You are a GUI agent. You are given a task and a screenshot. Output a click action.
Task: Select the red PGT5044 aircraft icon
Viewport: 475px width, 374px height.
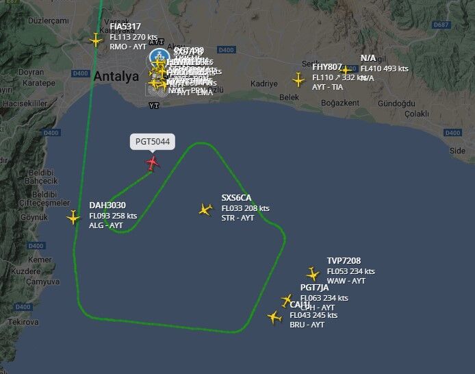point(153,163)
